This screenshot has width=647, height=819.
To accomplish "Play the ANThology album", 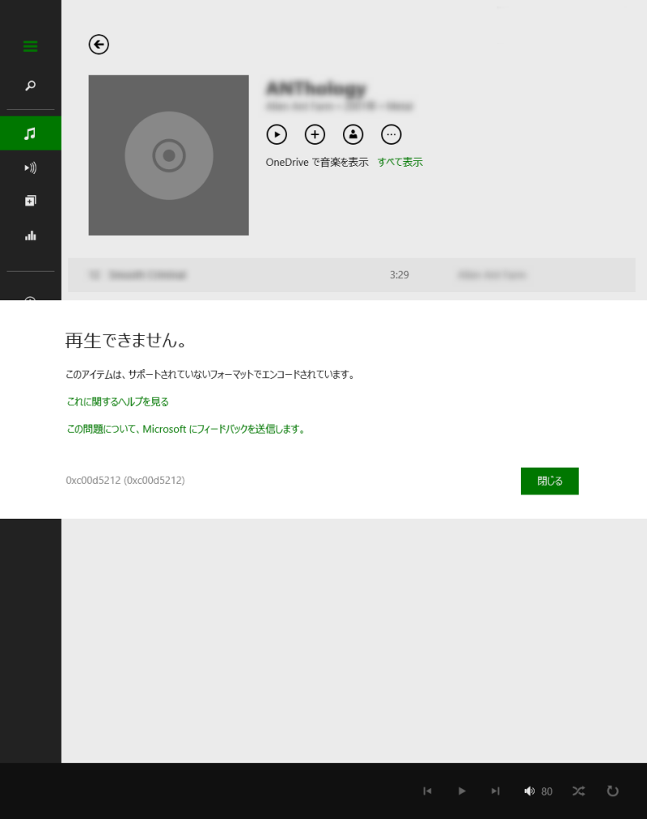I will [277, 134].
